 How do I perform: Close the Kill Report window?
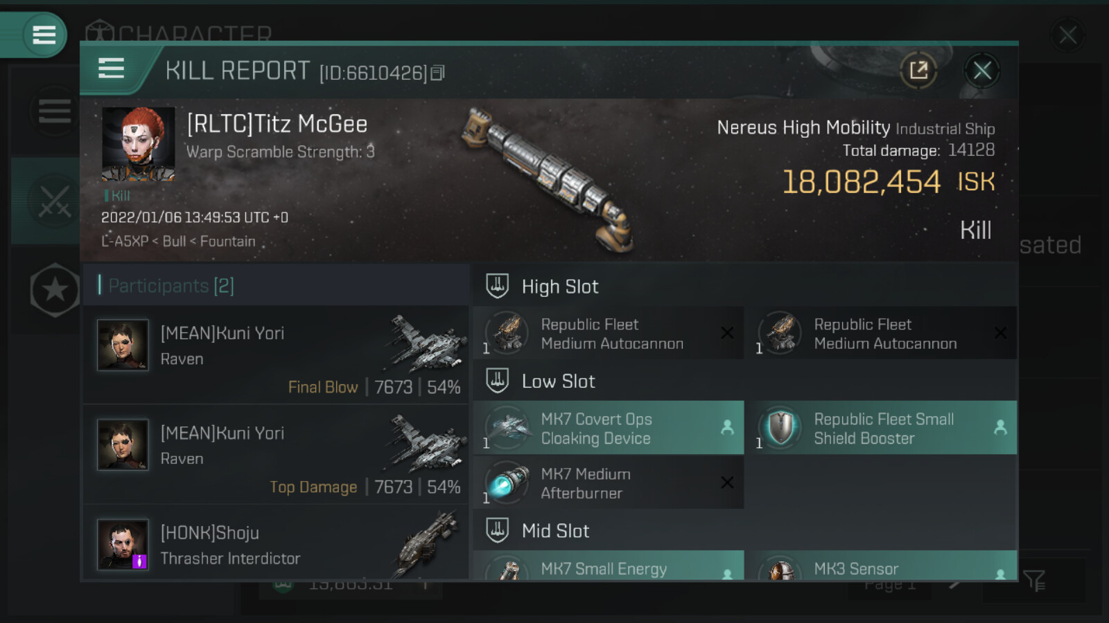point(981,70)
